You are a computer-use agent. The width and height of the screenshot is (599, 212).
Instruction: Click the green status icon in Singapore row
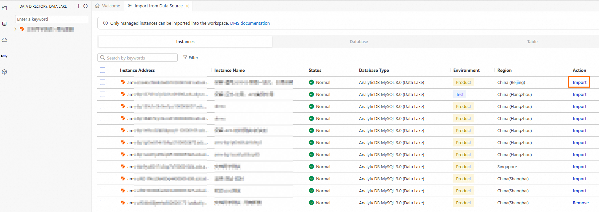(x=311, y=167)
